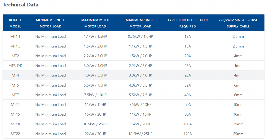Select the Rotary Model column header

pyautogui.click(x=15, y=23)
